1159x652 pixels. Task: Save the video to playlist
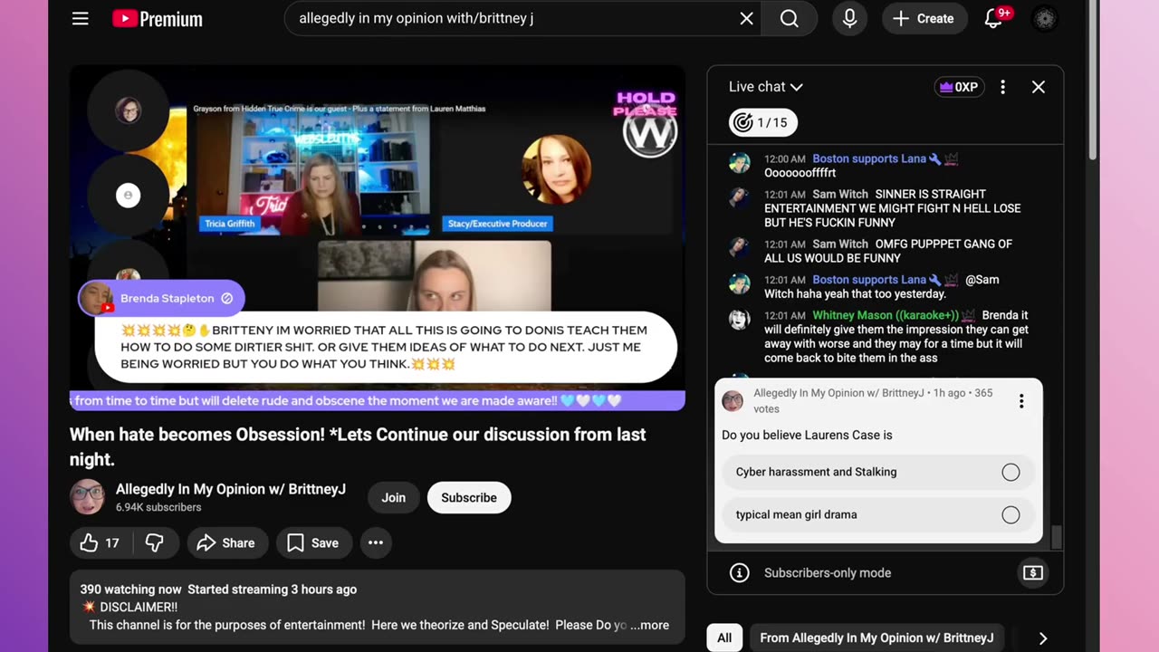click(x=313, y=542)
